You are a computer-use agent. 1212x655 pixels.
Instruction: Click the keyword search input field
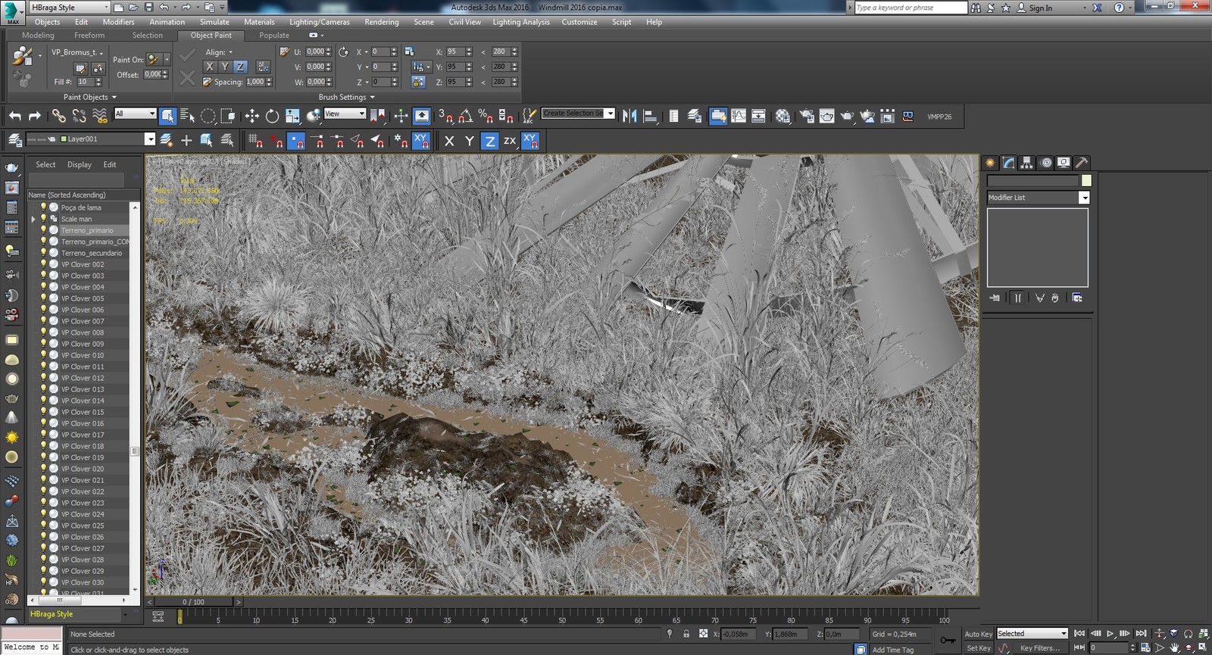(911, 8)
